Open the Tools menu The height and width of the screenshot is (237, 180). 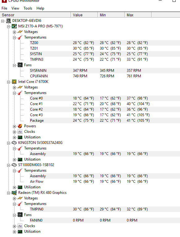click(28, 8)
